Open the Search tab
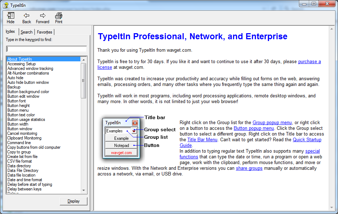 27,32
